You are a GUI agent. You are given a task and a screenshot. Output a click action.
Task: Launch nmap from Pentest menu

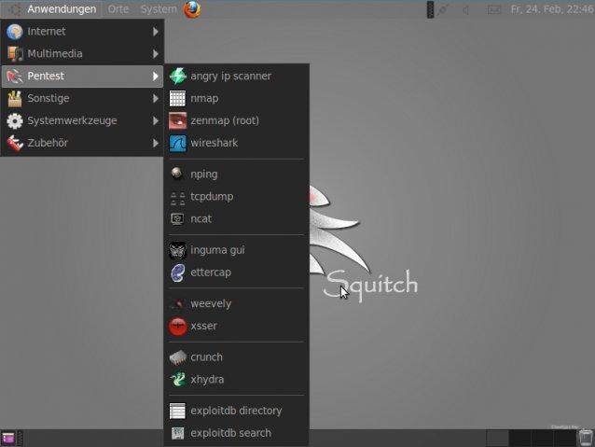point(236,98)
